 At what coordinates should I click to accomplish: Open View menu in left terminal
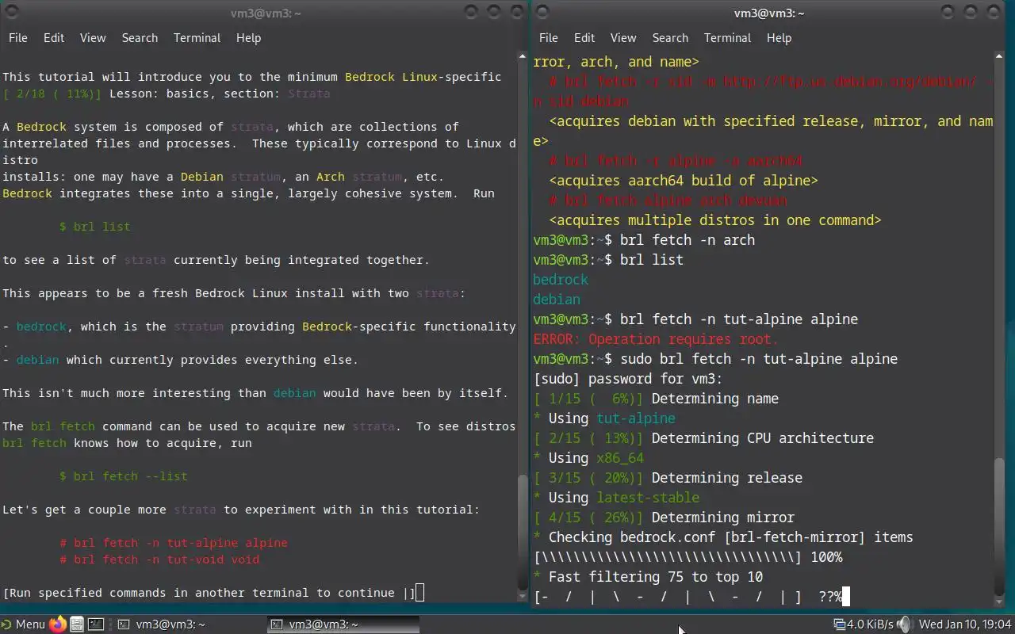coord(93,38)
